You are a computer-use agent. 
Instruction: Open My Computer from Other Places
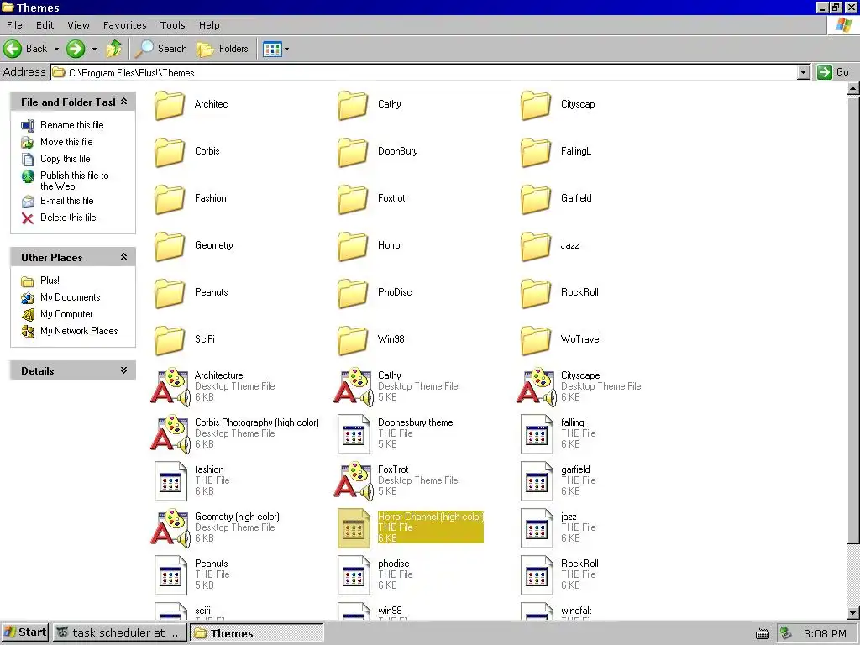coord(66,314)
